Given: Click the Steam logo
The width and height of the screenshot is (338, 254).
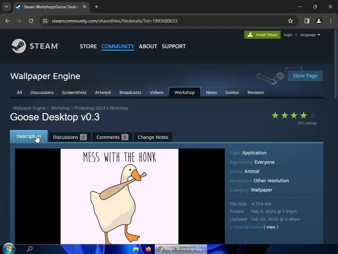Looking at the screenshot, I should (x=36, y=46).
